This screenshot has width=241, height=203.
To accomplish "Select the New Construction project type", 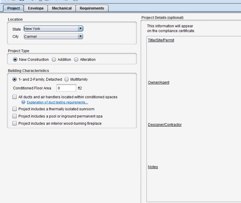I will [15, 60].
